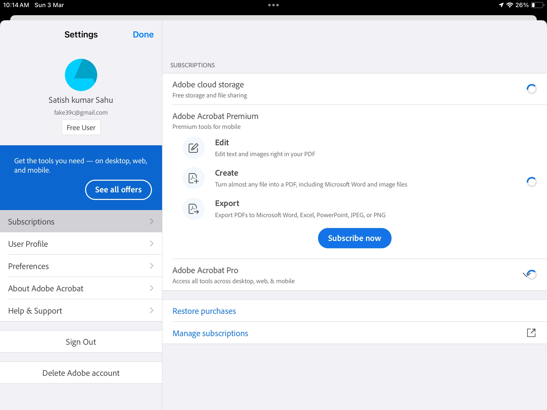Image resolution: width=547 pixels, height=410 pixels.
Task: Click the Export PDF icon
Action: click(x=193, y=209)
